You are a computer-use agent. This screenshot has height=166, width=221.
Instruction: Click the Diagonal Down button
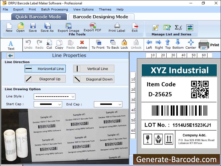point(93,79)
